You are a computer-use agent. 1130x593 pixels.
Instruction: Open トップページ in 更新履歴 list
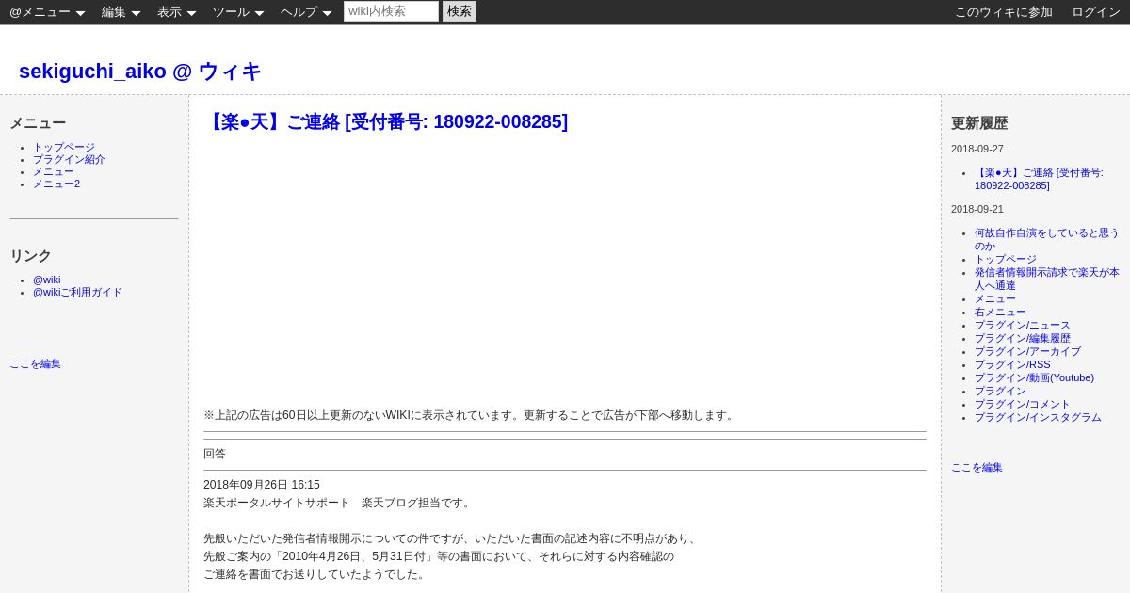click(1006, 259)
